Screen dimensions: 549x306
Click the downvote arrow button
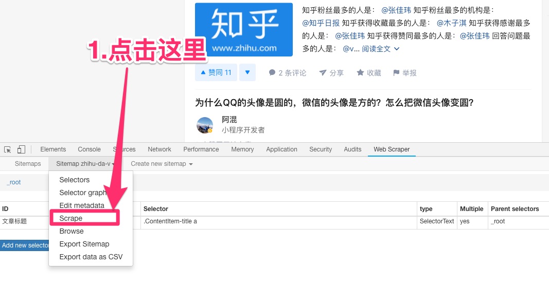247,72
